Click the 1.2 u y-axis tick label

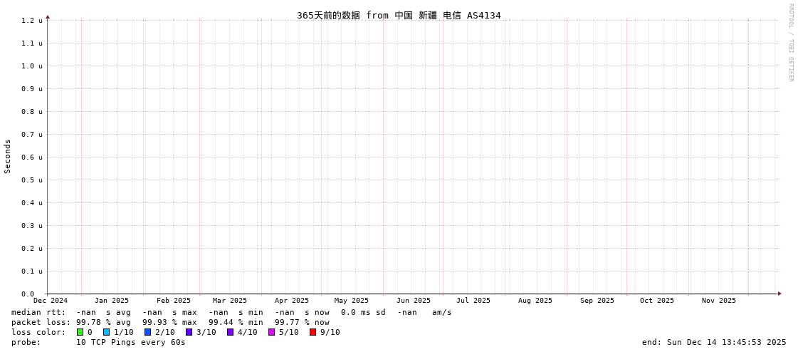[x=32, y=21]
